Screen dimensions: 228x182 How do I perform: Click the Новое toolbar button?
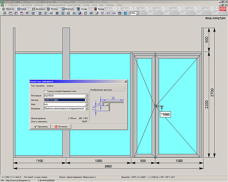pos(22,9)
